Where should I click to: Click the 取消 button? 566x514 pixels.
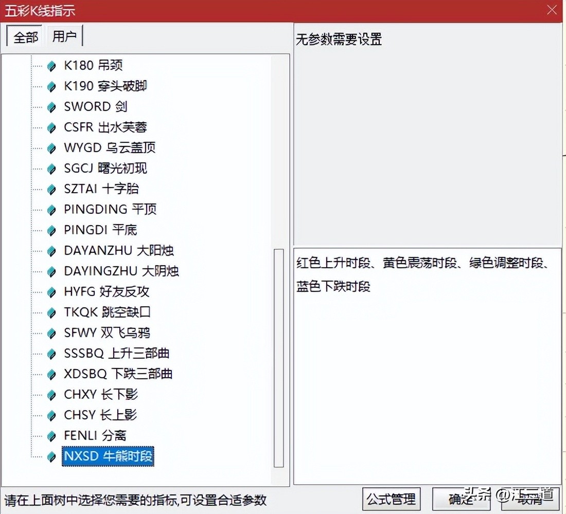pyautogui.click(x=530, y=499)
